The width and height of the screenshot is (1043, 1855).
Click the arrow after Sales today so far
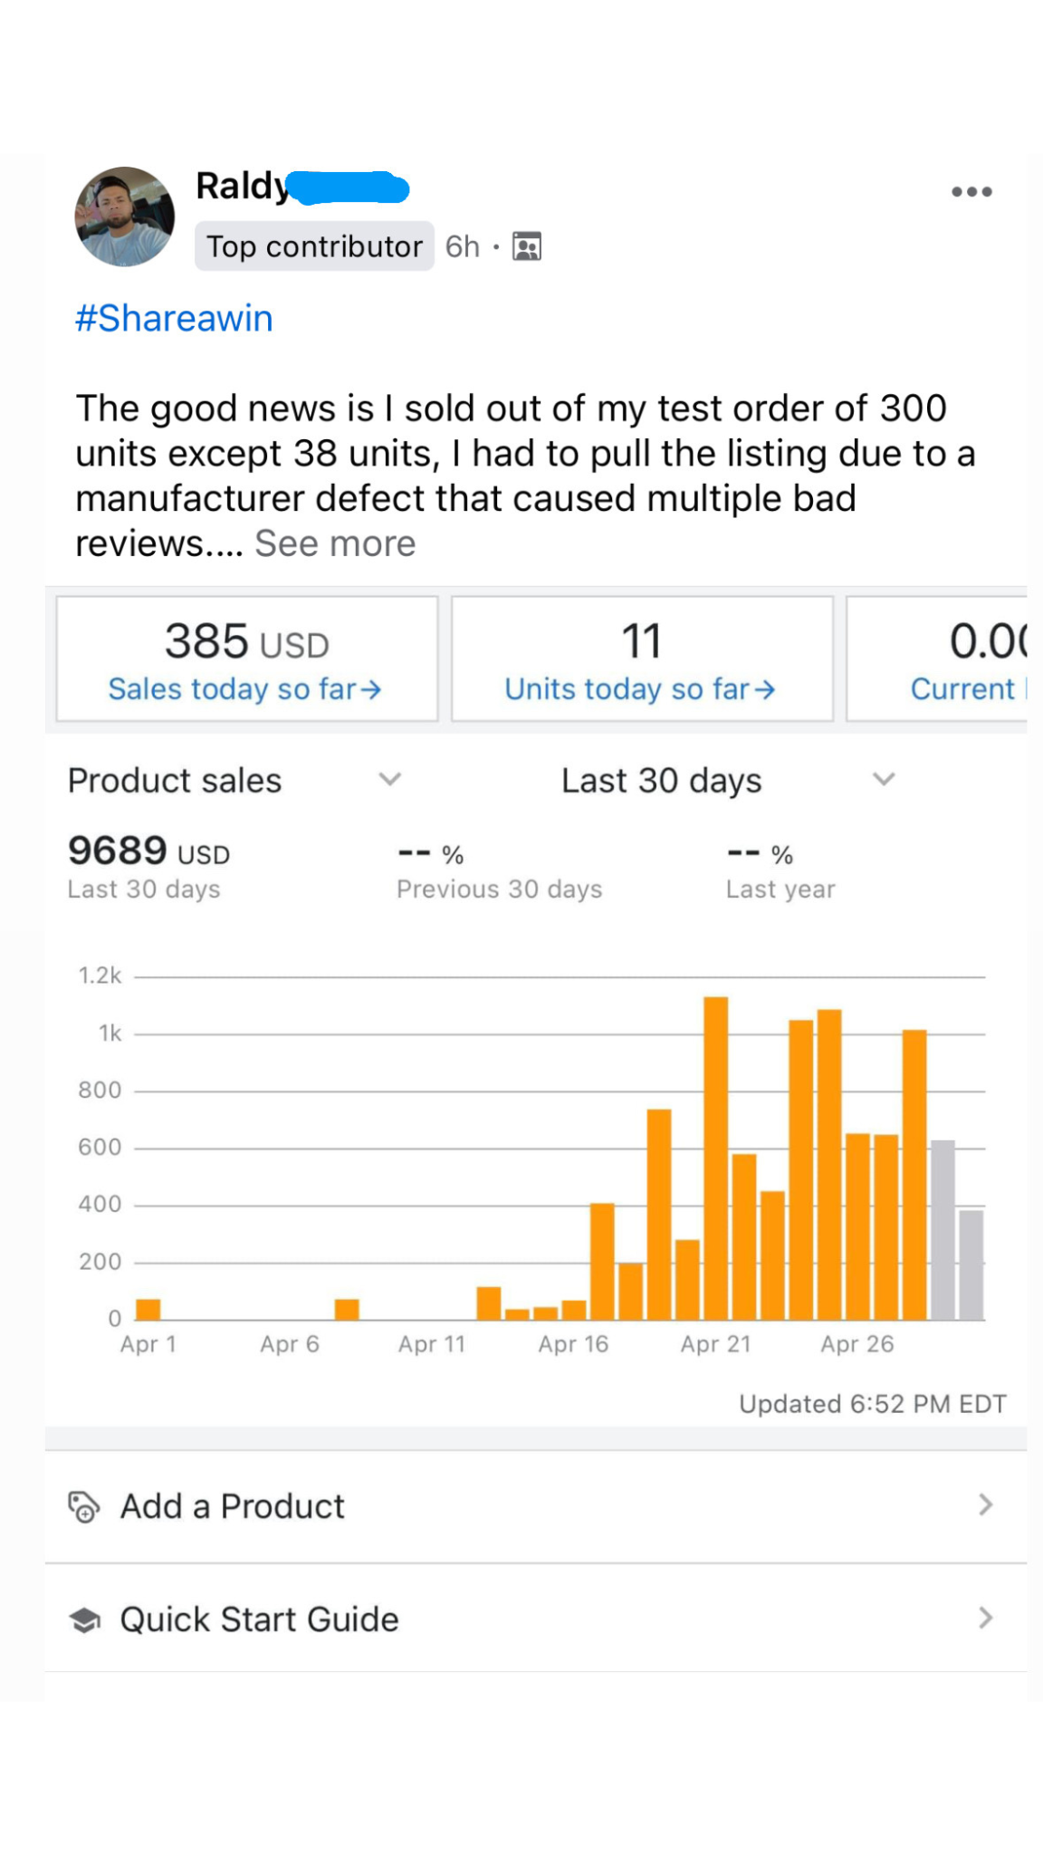coord(371,690)
